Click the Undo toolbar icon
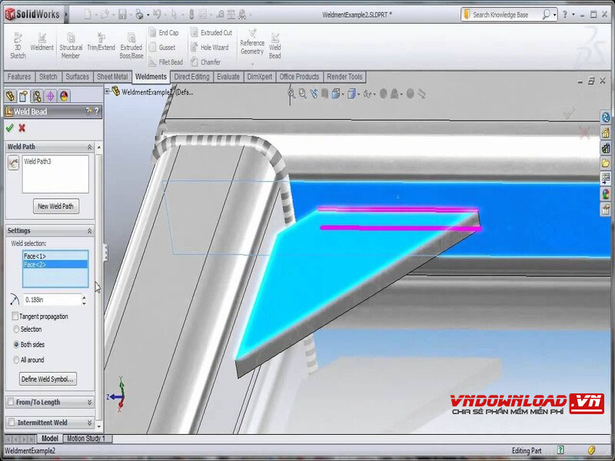Image resolution: width=615 pixels, height=461 pixels. click(x=158, y=15)
